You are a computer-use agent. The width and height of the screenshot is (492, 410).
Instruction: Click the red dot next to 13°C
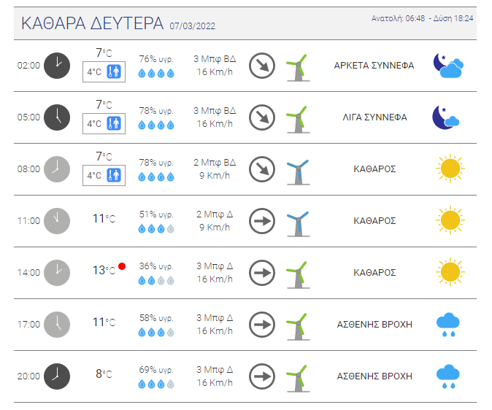122,267
